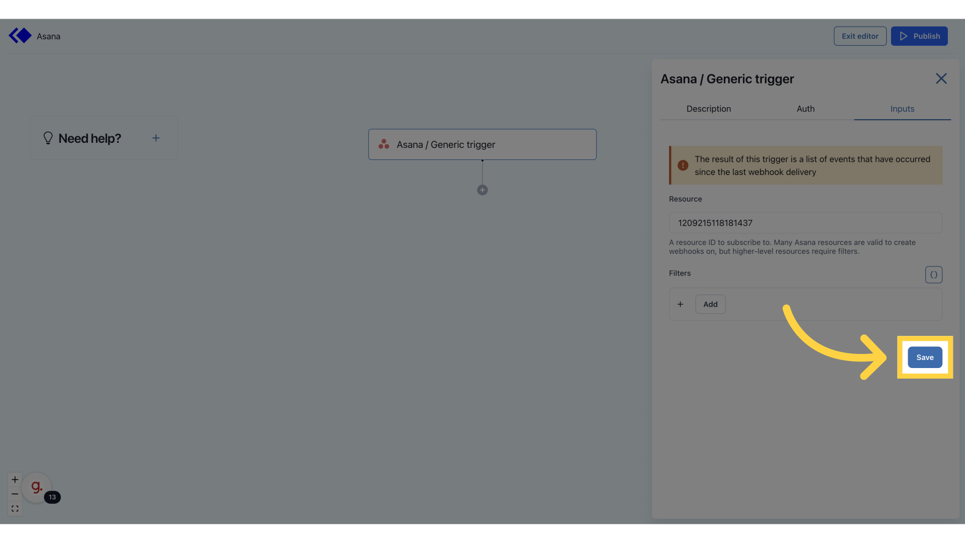Click the Asana node icon inside the trigger block
This screenshot has height=543, width=965.
(x=384, y=144)
